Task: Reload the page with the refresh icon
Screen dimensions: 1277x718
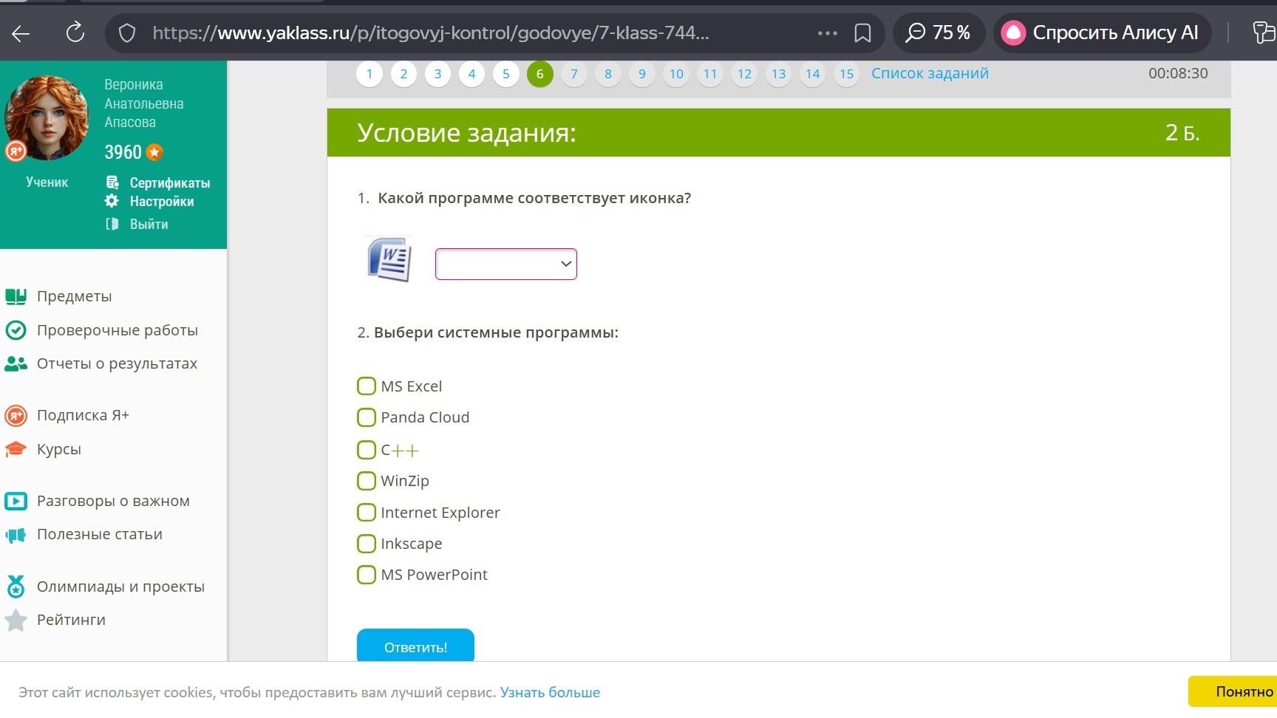Action: point(75,33)
